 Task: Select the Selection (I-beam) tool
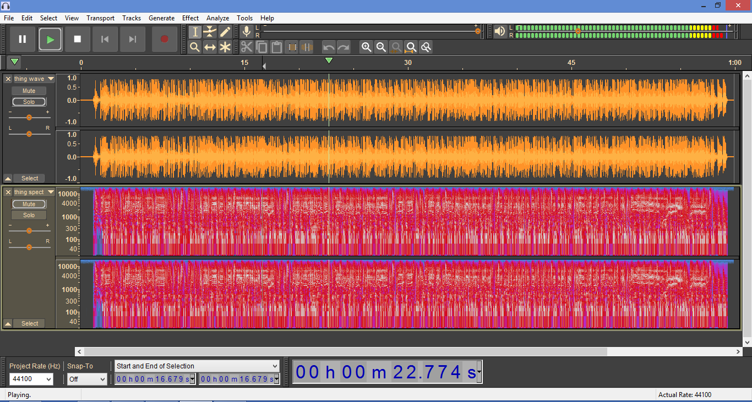(x=195, y=32)
